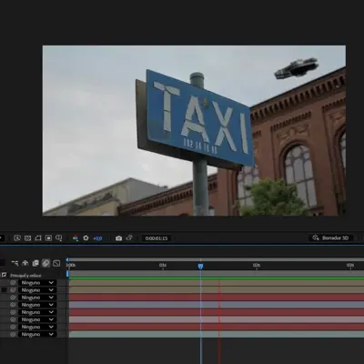Open the Graph Editor icon
The image size is (364, 364).
pos(56,263)
